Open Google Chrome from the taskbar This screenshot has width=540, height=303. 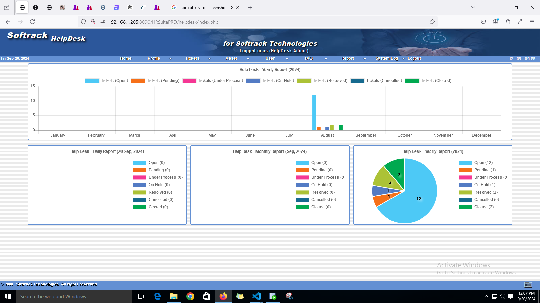click(x=190, y=296)
